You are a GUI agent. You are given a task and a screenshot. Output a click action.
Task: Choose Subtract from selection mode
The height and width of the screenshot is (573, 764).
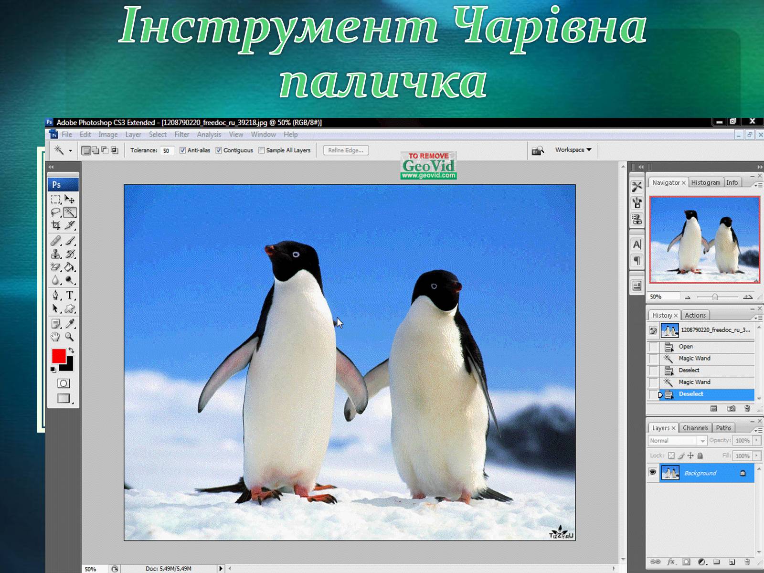tap(105, 150)
